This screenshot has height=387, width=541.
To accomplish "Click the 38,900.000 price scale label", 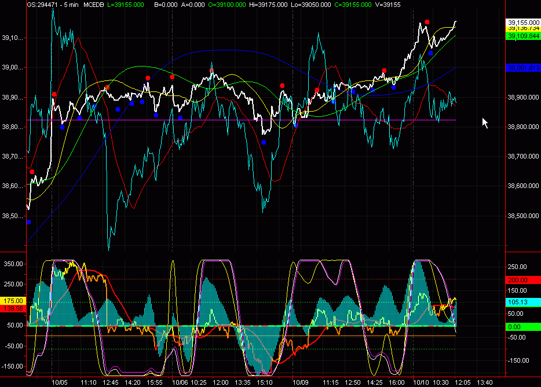I will point(523,98).
